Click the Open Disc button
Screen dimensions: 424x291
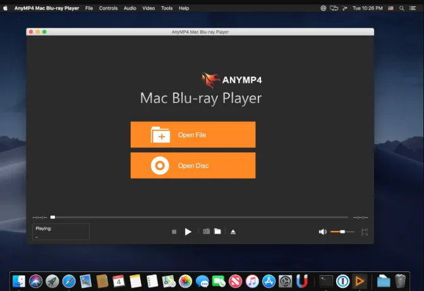[193, 165]
